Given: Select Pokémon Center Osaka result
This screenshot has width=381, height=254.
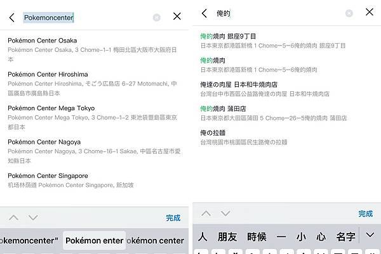Looking at the screenshot, I should tap(94, 49).
